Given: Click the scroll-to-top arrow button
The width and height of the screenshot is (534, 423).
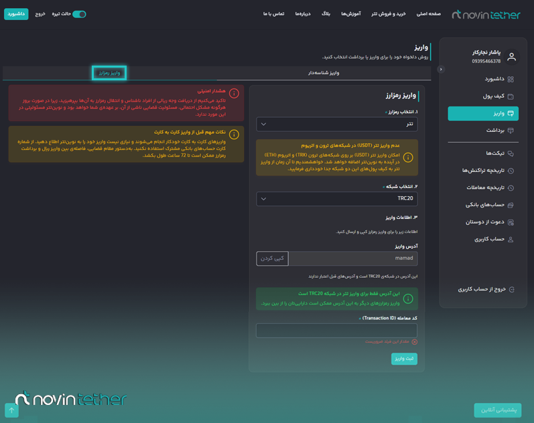Looking at the screenshot, I should (x=11, y=410).
